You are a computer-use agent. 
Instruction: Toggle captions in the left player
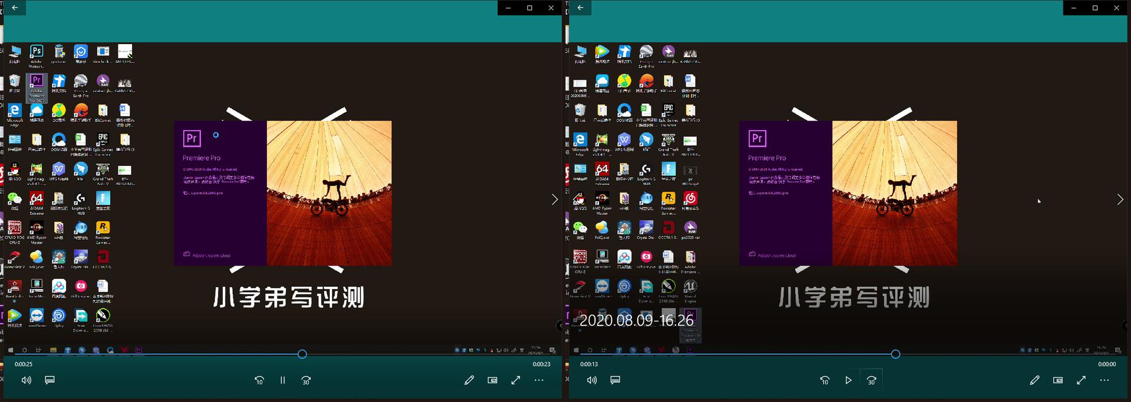(x=50, y=380)
